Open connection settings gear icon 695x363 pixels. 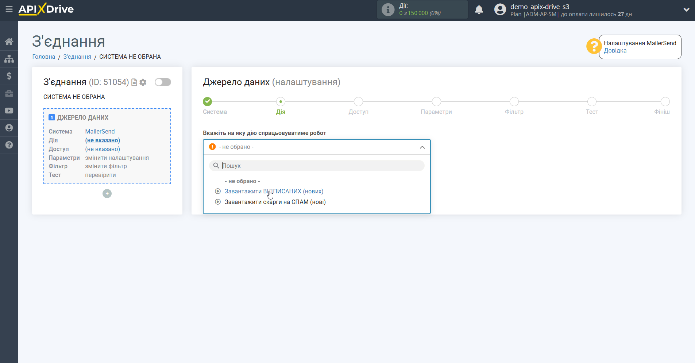[143, 82]
